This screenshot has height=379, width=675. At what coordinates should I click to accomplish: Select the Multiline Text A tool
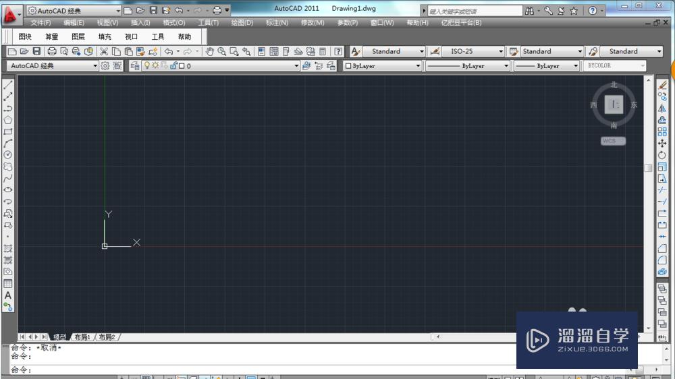[x=7, y=295]
